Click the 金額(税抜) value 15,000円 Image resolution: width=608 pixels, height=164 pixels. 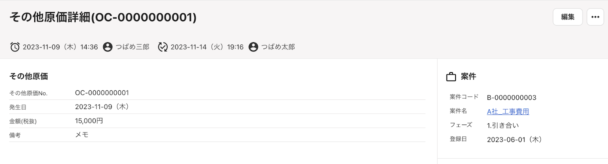point(89,121)
